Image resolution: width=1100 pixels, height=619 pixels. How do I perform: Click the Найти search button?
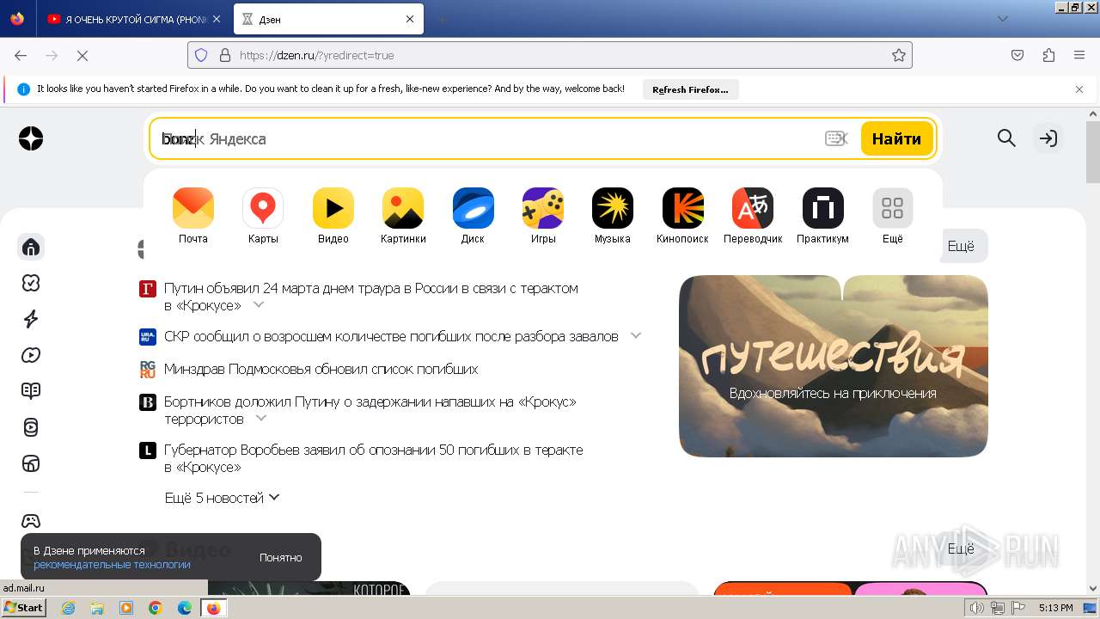click(x=896, y=138)
